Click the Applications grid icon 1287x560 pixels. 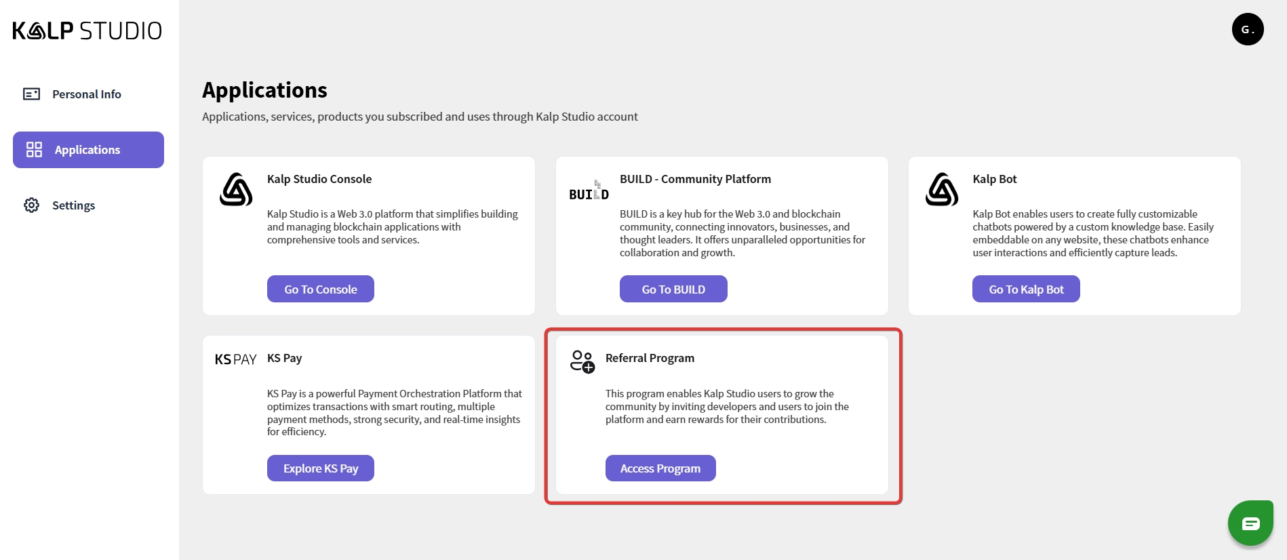[34, 150]
